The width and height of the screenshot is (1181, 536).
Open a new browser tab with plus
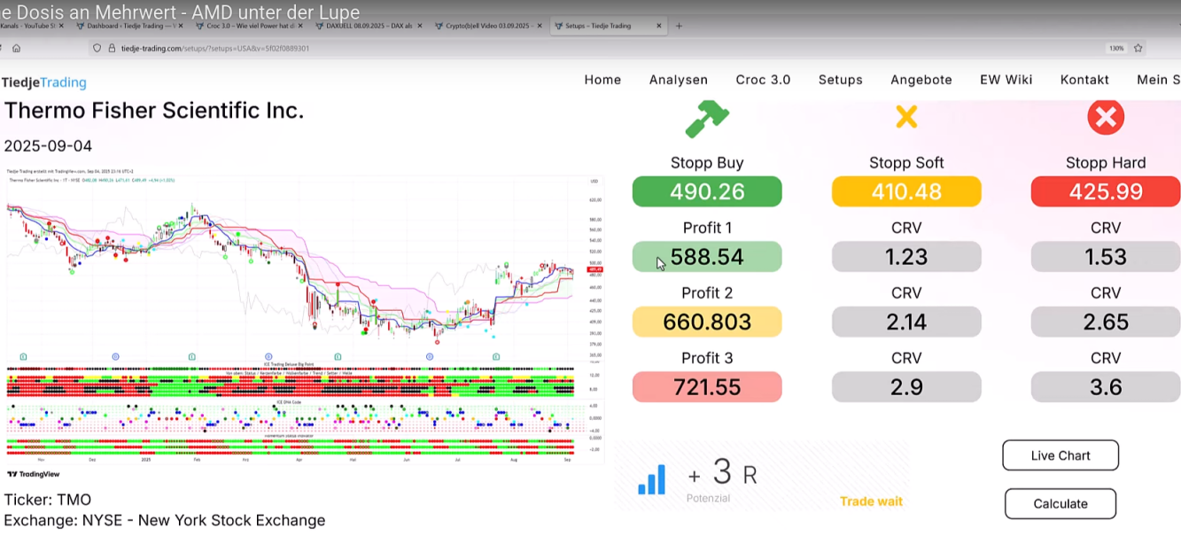pyautogui.click(x=680, y=26)
